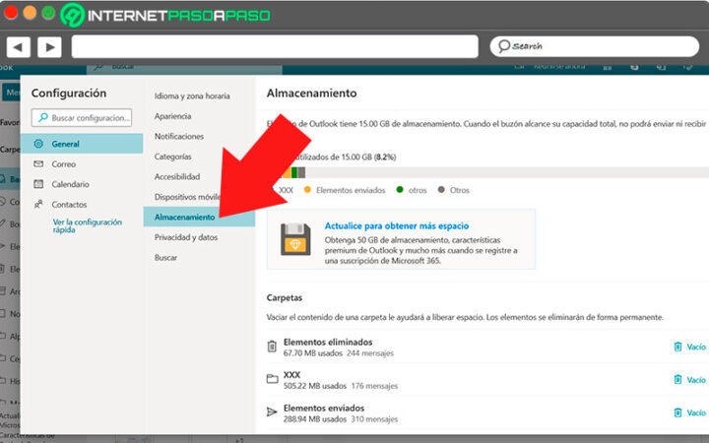Viewport: 709px width, 443px height.
Task: Click the Search field in browser frame
Action: pyautogui.click(x=594, y=46)
